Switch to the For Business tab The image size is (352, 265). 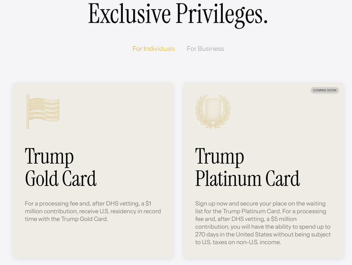coord(205,49)
